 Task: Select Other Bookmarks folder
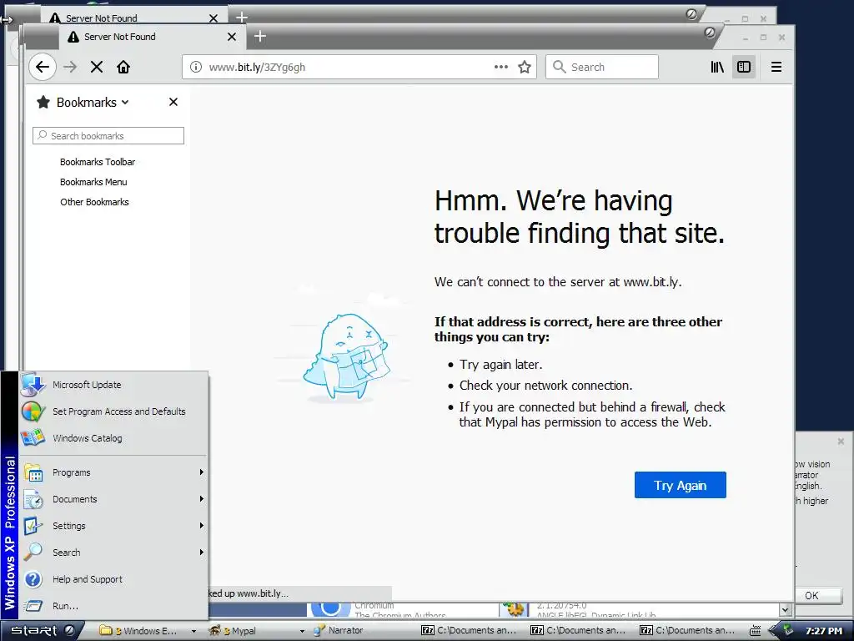coord(95,202)
